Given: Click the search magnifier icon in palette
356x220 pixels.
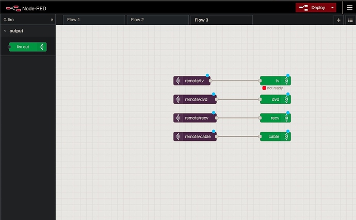Looking at the screenshot, I should point(5,20).
